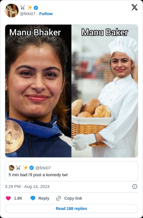Viewport: 143px width, 218px height.
Task: Select the Copy link text
Action: click(x=73, y=198)
